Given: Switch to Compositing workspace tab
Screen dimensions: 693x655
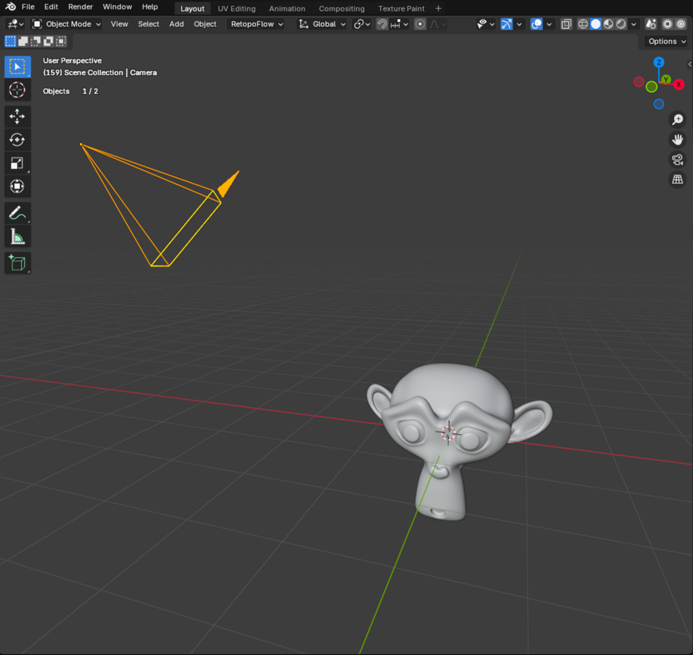Looking at the screenshot, I should pos(342,8).
